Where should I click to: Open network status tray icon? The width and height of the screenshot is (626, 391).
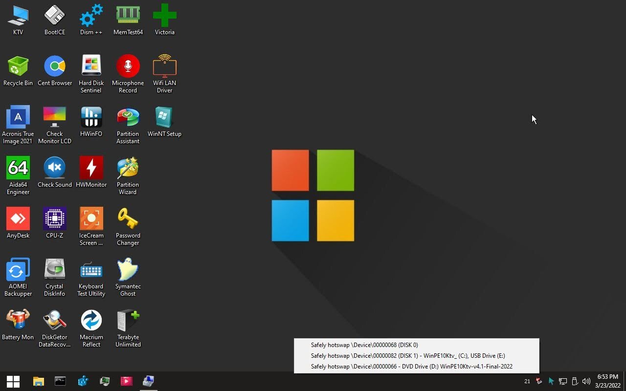563,381
